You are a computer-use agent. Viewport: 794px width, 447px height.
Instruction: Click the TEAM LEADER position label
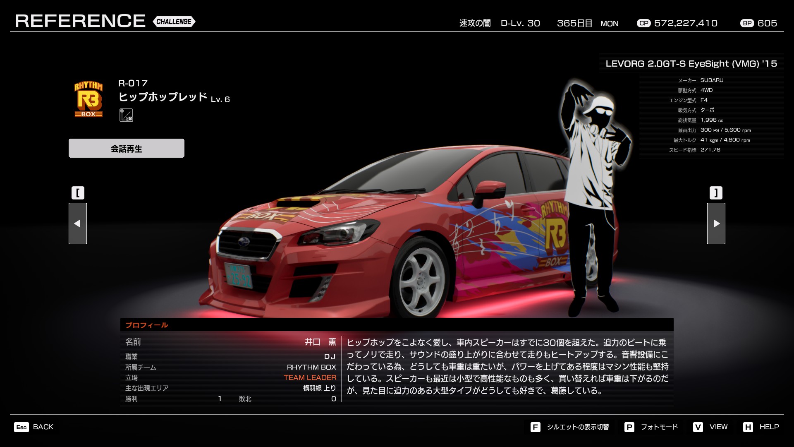310,377
